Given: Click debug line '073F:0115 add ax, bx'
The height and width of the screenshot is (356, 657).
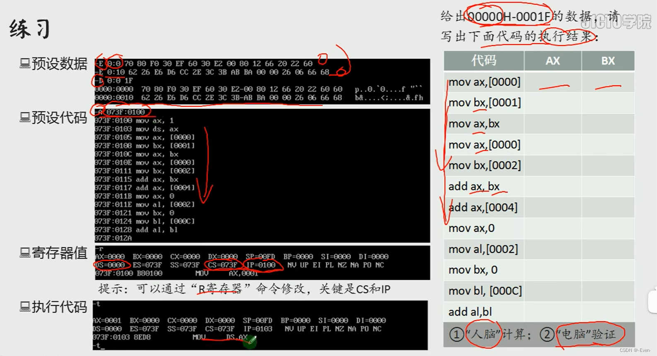Looking at the screenshot, I should [136, 179].
